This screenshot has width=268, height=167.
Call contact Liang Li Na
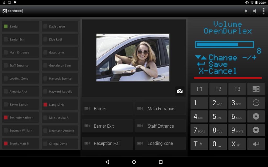[60, 104]
